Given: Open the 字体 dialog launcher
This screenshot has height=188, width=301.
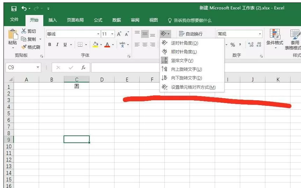Looking at the screenshot, I should pos(129,56).
